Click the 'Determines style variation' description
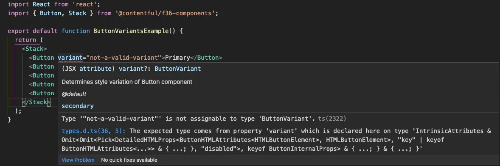500x166 pixels. point(127,82)
